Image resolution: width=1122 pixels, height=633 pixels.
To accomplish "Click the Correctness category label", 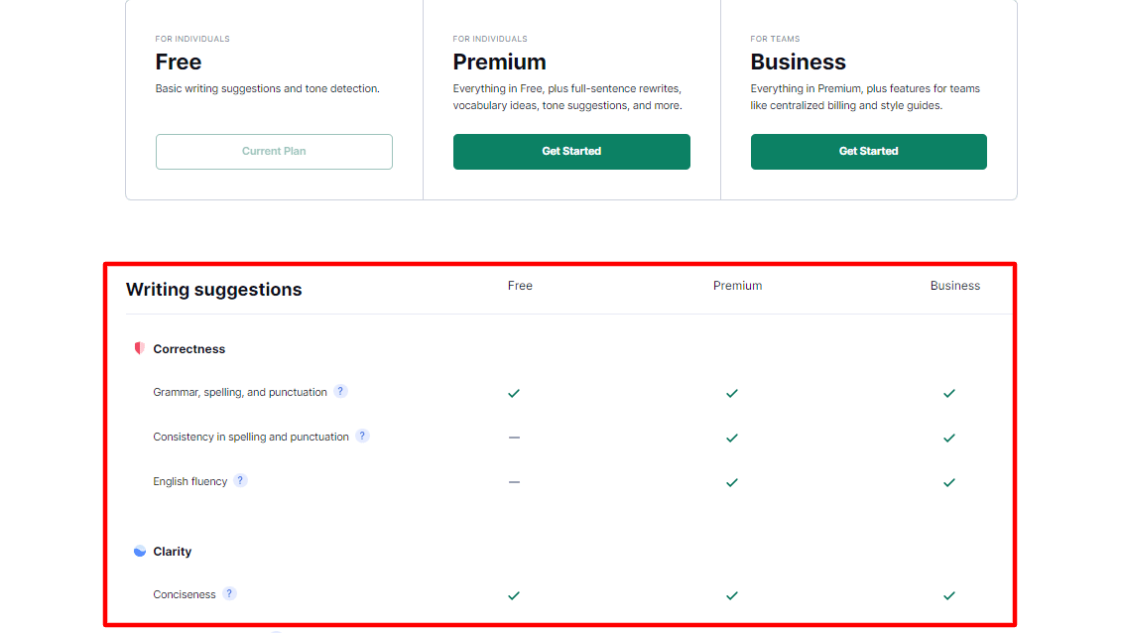I will 188,349.
